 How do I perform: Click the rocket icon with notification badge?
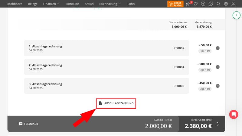(x=188, y=4)
